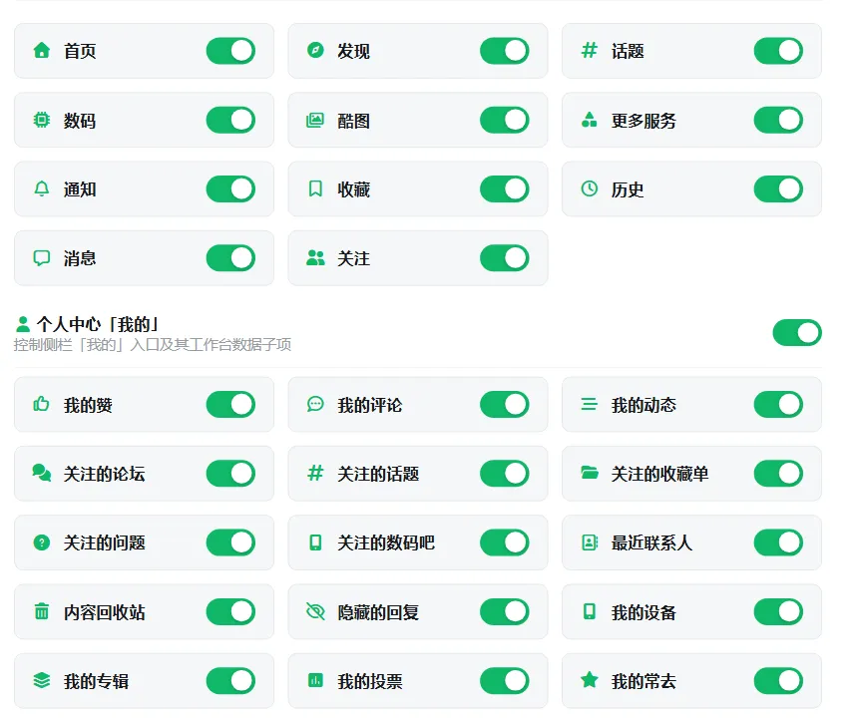Click the trash icon beside 内容回收站

(x=41, y=611)
